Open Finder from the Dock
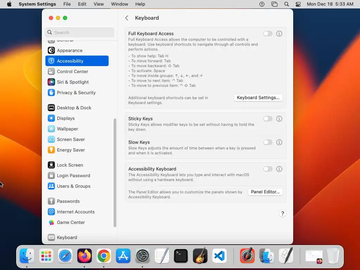The height and width of the screenshot is (270, 360). click(27, 256)
